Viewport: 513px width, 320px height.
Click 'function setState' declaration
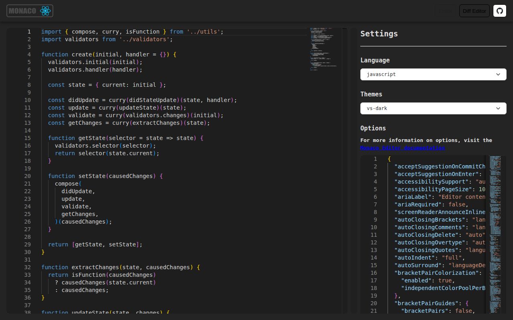tap(105, 176)
